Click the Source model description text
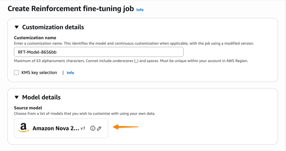 click(x=85, y=114)
